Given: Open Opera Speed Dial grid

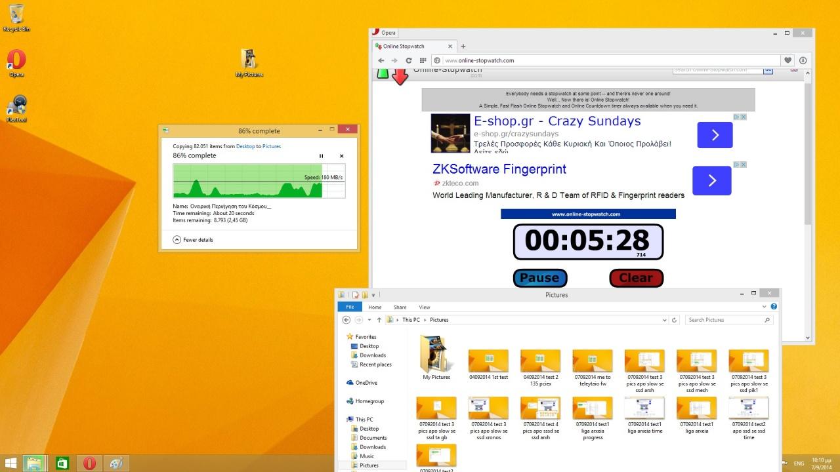Looking at the screenshot, I should 423,60.
